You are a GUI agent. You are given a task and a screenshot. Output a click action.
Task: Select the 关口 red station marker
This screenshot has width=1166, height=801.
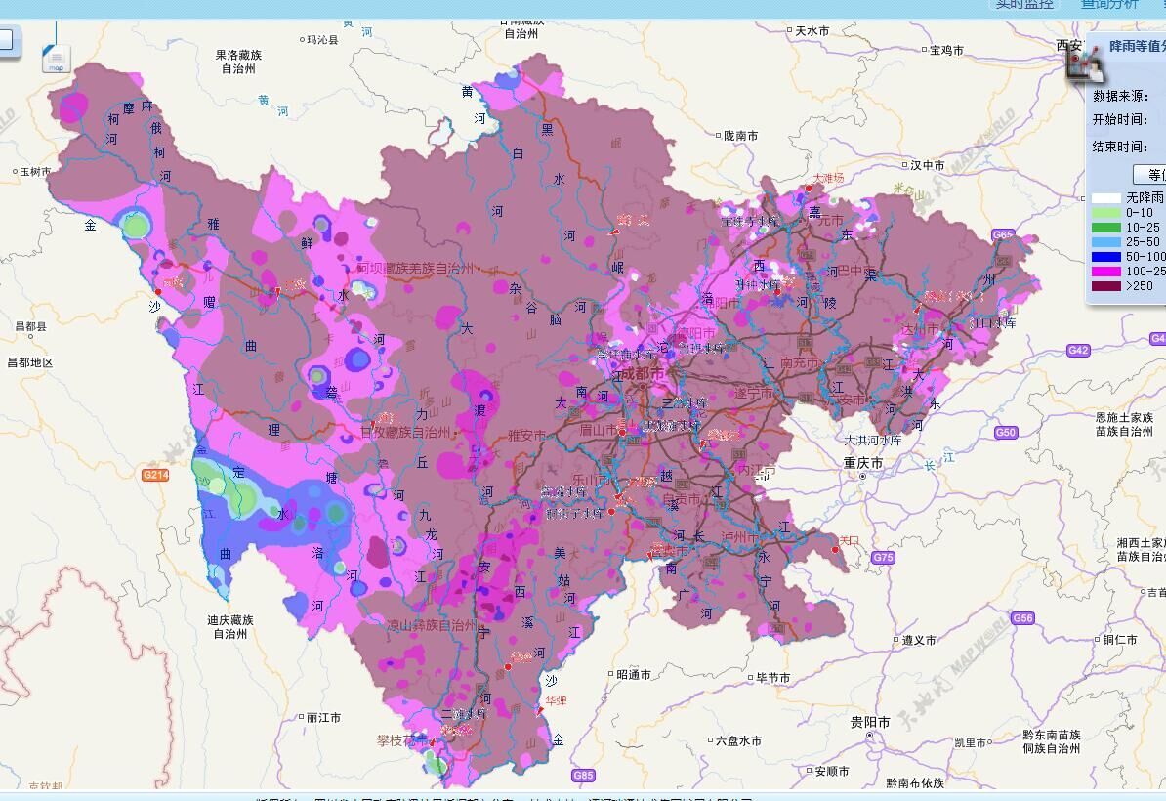(x=835, y=550)
